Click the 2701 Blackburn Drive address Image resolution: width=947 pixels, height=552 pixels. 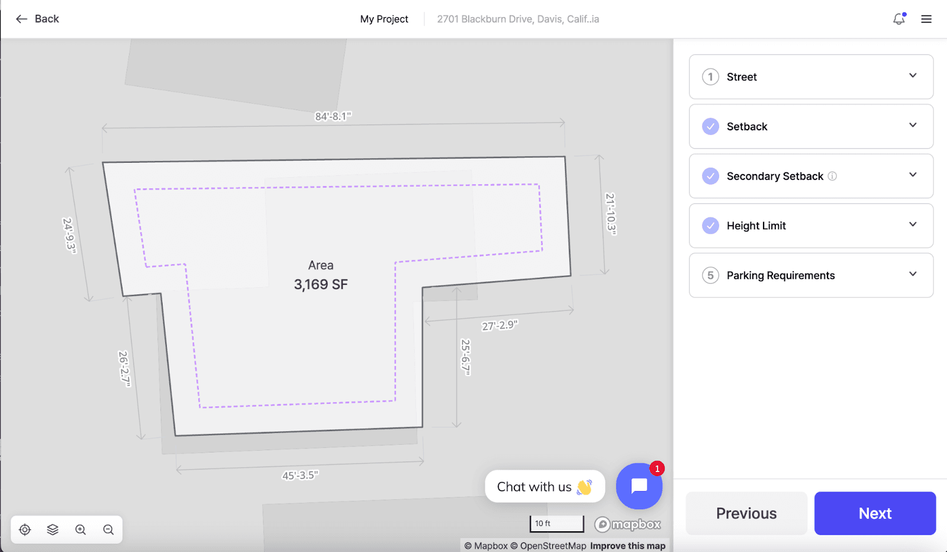518,19
